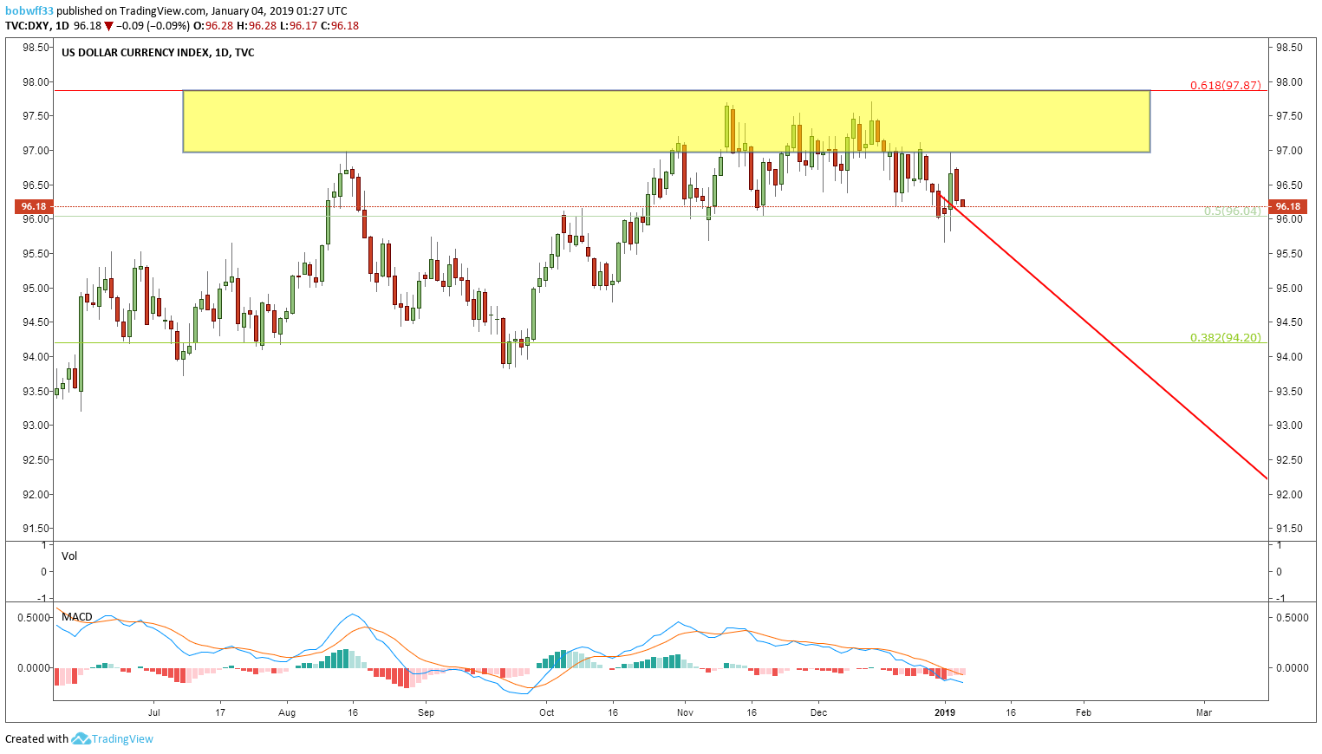Image resolution: width=1322 pixels, height=754 pixels.
Task: Click the 98.50 value on right price axis
Action: pyautogui.click(x=1289, y=48)
